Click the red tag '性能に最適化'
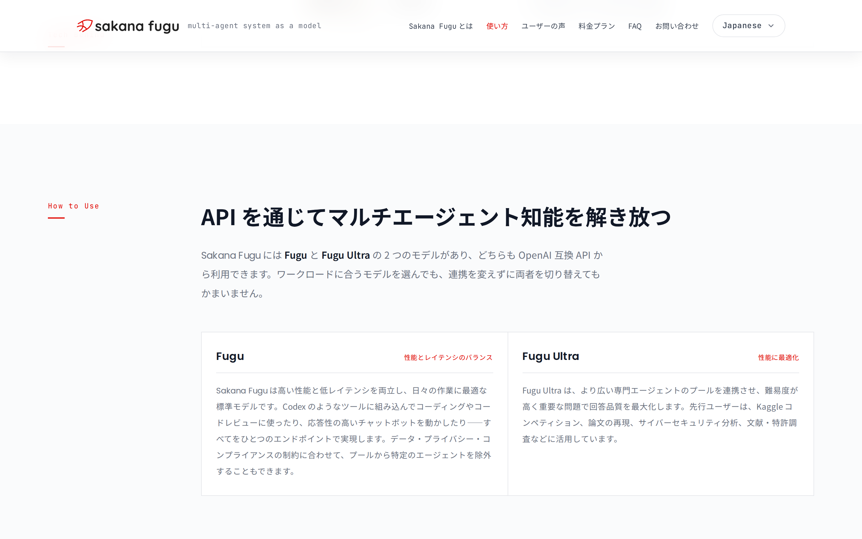 (778, 357)
